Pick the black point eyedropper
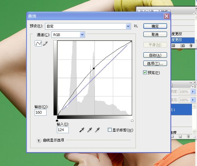 [82, 130]
